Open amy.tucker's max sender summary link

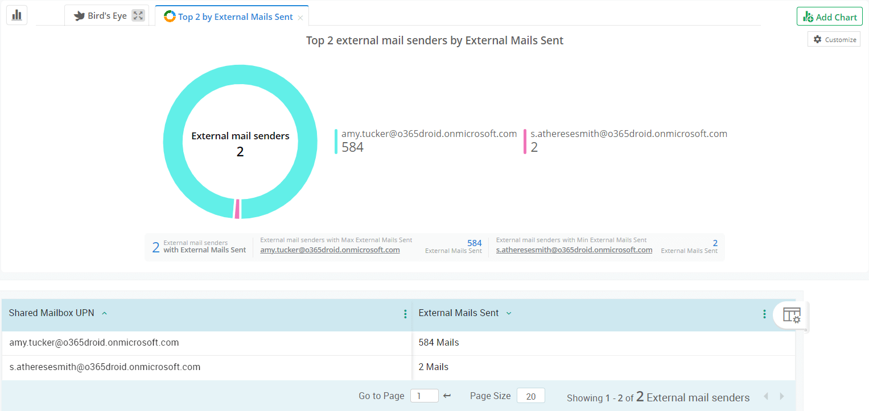pyautogui.click(x=330, y=250)
